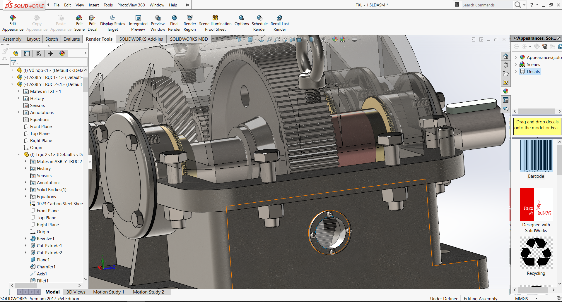Viewport: 562px width, 302px height.
Task: Open the Preview Window render tool
Action: pos(158,18)
